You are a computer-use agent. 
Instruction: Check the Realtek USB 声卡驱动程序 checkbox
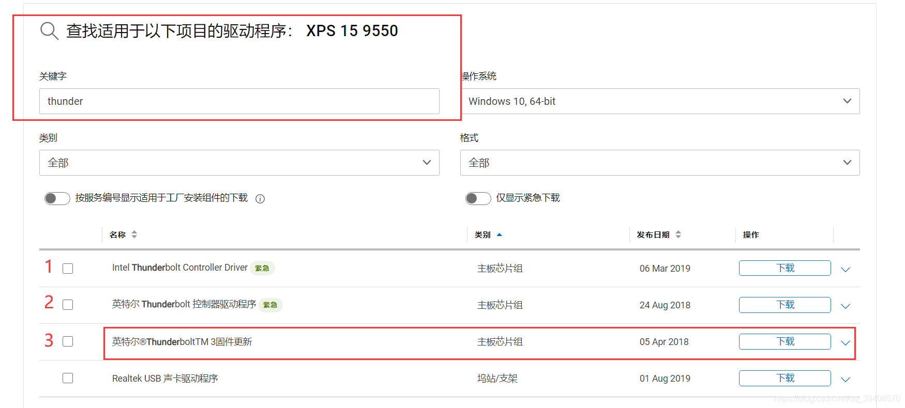coord(68,378)
